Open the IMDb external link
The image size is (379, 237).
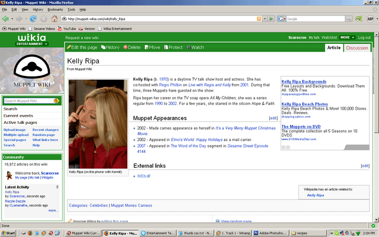tap(143, 176)
